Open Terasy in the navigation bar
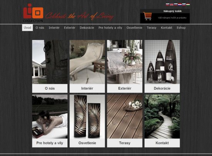 pos(151,28)
